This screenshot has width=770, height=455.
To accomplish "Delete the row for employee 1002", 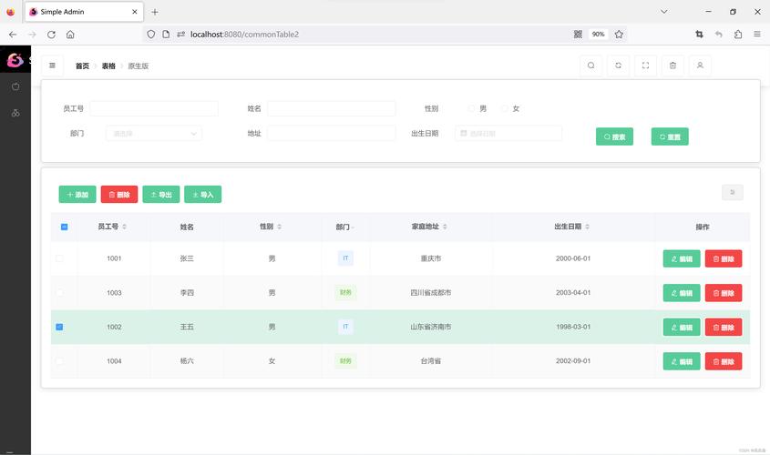I will [724, 327].
